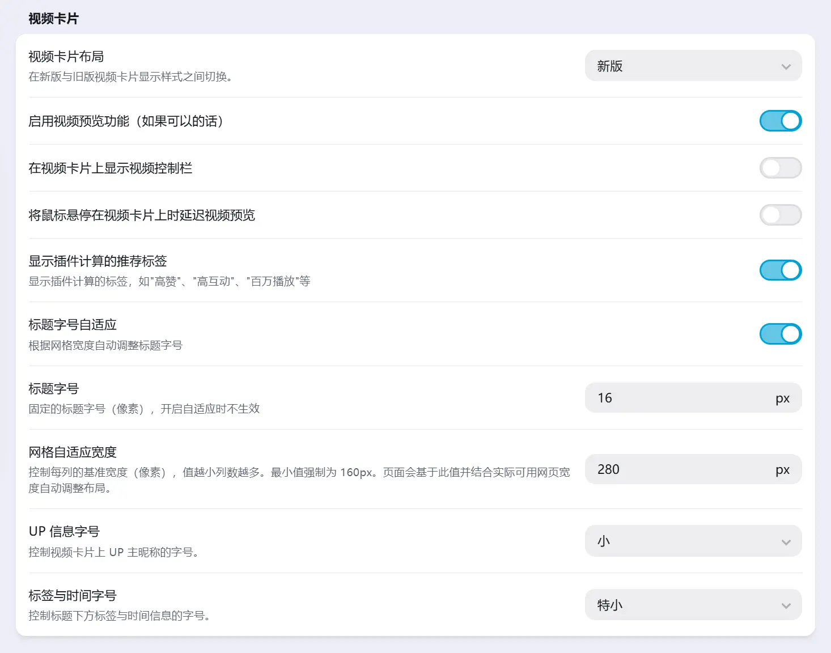
Task: Disable the 标题字号自适应 switch
Action: [780, 334]
